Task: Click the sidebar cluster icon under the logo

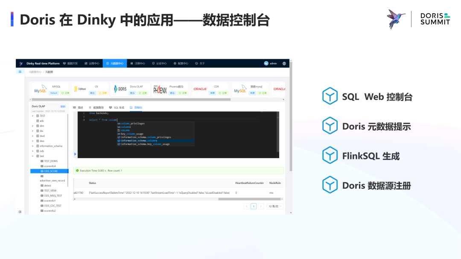Action: (x=20, y=72)
